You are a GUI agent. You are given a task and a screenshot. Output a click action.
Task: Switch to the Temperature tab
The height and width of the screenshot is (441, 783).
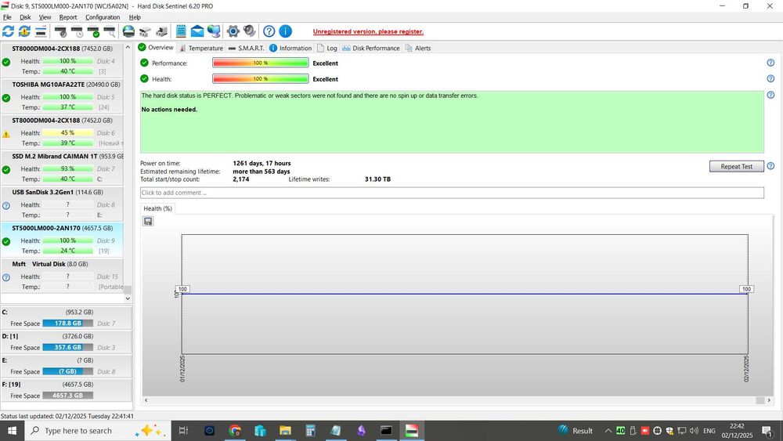(x=200, y=48)
